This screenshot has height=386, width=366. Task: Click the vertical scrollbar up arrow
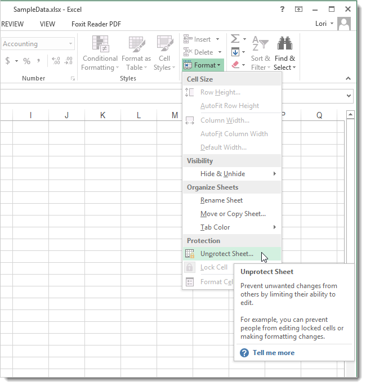(350, 114)
